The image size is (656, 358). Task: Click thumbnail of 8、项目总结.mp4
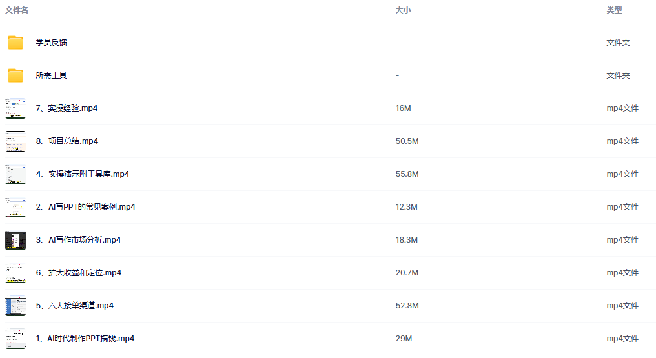(x=15, y=141)
